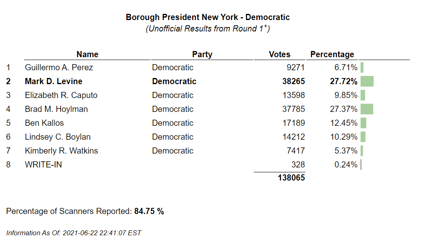The width and height of the screenshot is (437, 243).
Task: Select candidate name Mark D. Levine
Action: pyautogui.click(x=54, y=81)
